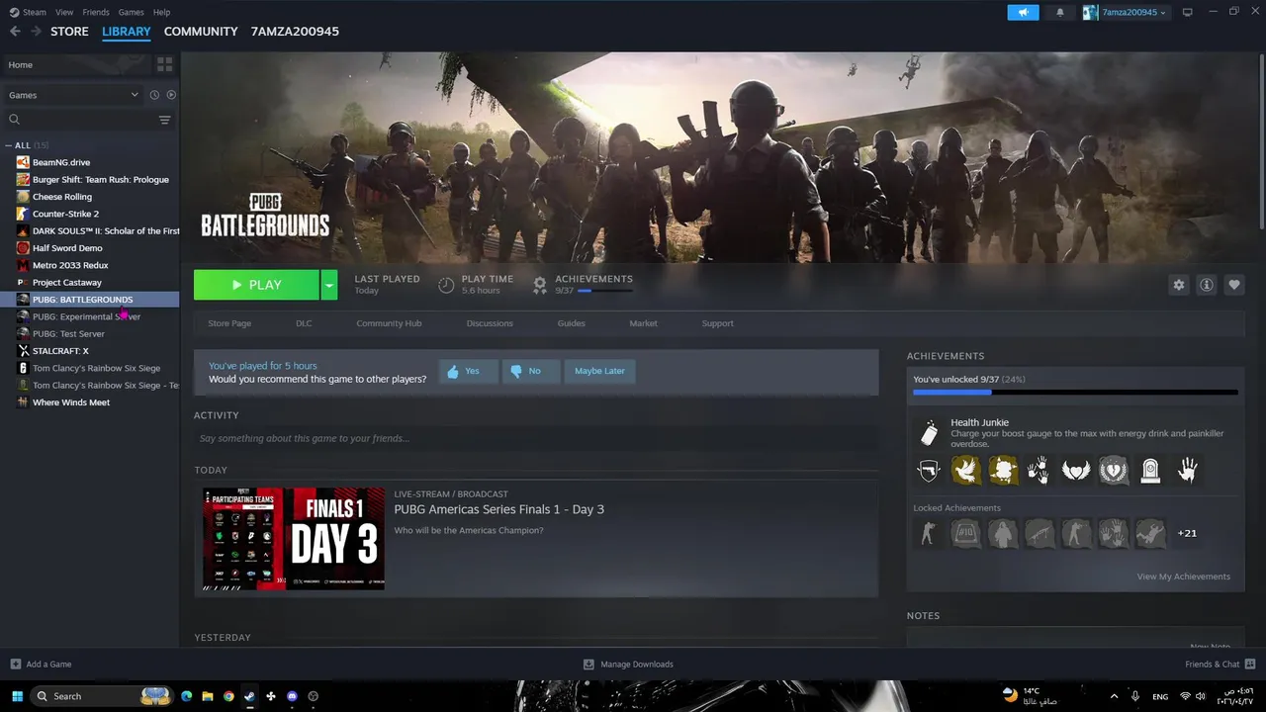Select STALCRAFT: X in library
The height and width of the screenshot is (712, 1266).
click(60, 351)
